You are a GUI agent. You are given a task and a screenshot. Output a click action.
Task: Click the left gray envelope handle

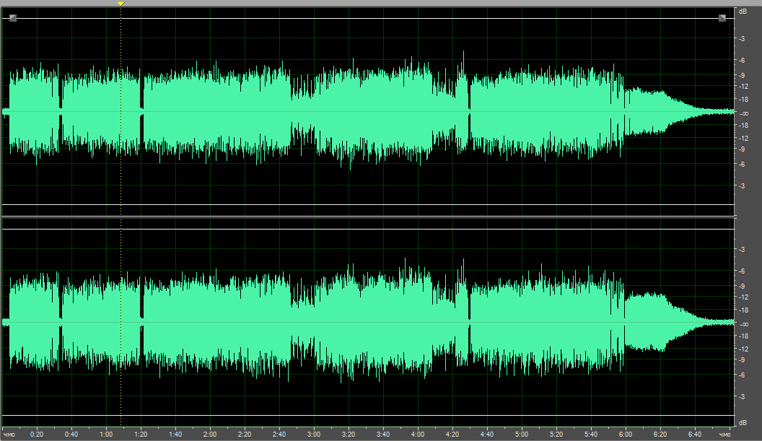click(x=13, y=18)
